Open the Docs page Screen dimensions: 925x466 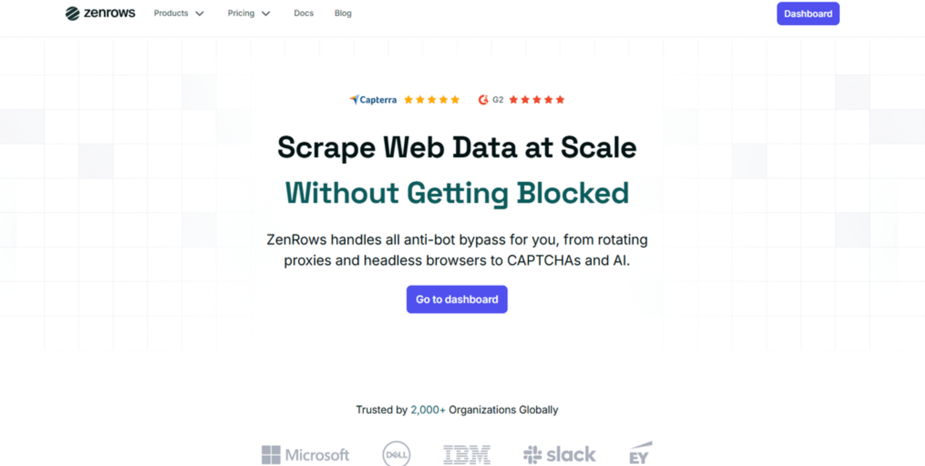pyautogui.click(x=304, y=13)
